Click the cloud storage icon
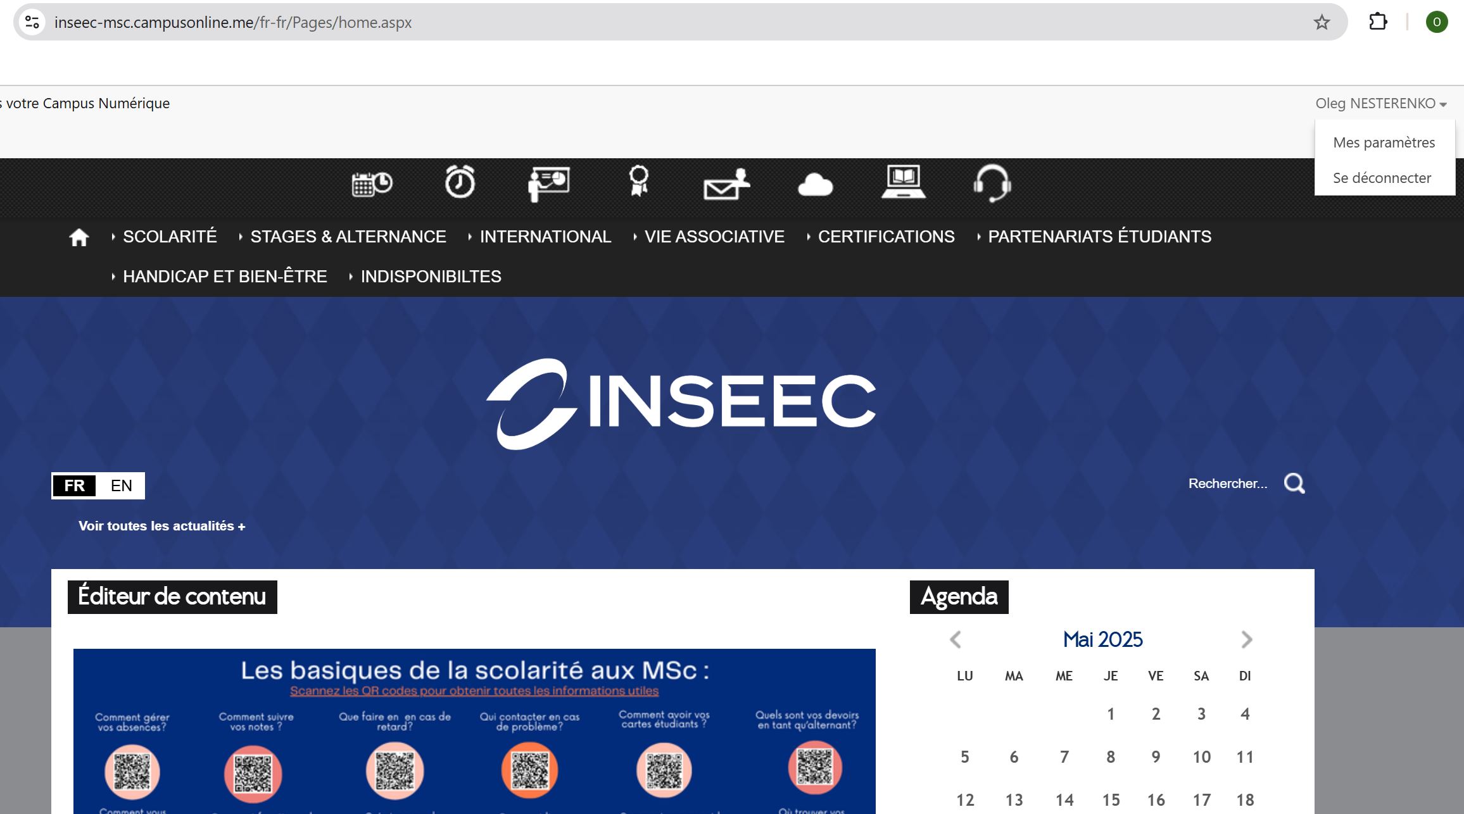The height and width of the screenshot is (814, 1464). [815, 185]
